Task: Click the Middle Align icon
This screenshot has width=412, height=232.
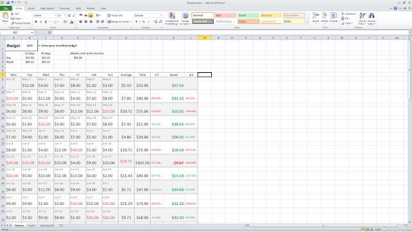Action: [86, 15]
